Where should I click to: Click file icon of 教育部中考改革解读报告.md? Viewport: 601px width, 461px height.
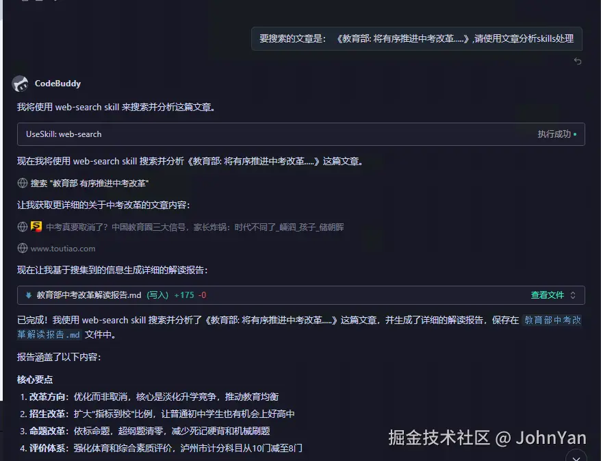[x=29, y=295]
